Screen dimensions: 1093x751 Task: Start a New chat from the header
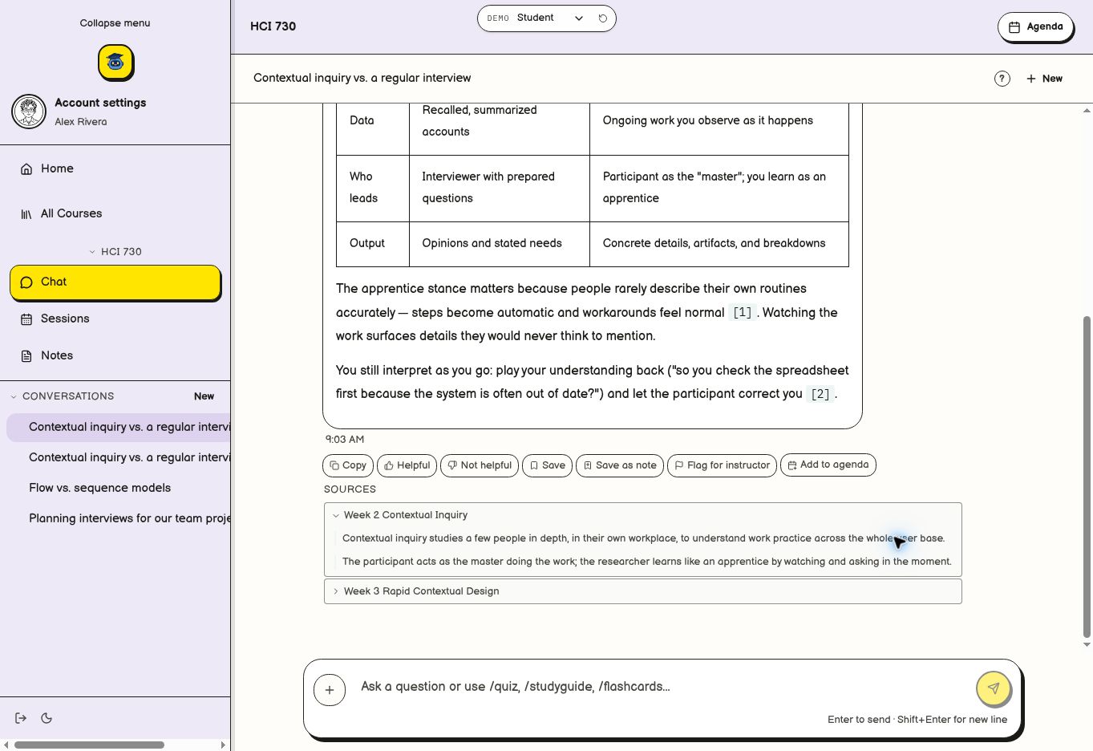1044,79
